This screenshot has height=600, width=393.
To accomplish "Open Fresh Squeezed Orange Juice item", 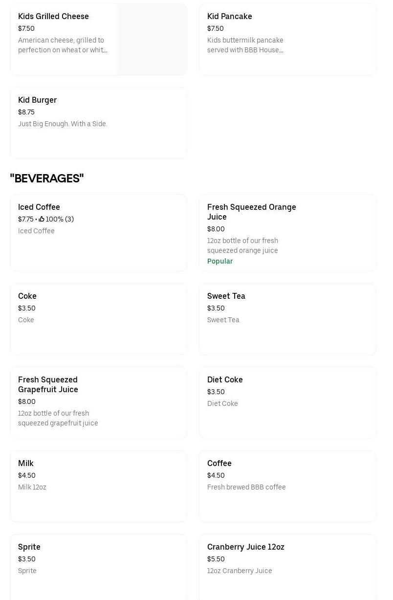I will pos(251,212).
